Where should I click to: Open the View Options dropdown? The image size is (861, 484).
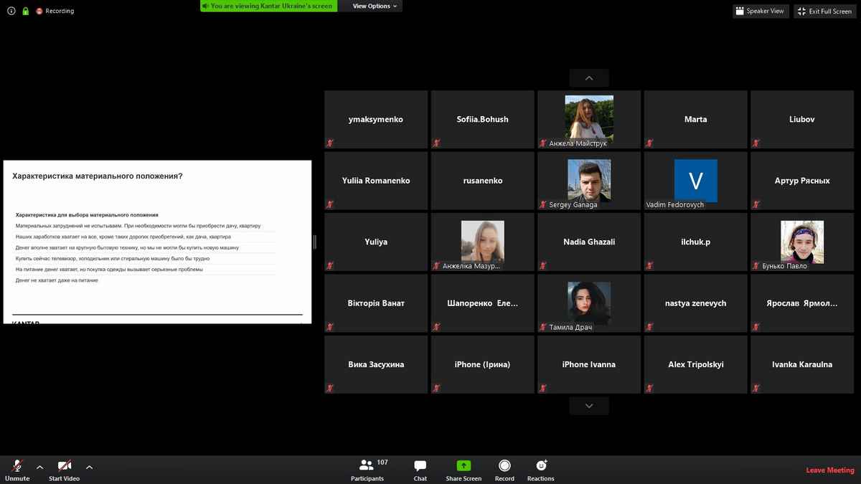point(375,6)
